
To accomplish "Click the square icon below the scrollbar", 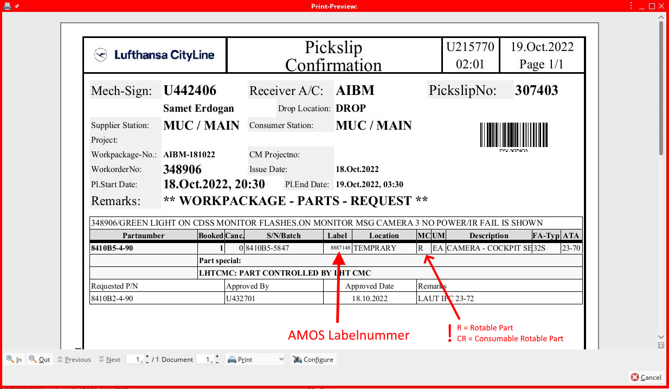I will 661,345.
